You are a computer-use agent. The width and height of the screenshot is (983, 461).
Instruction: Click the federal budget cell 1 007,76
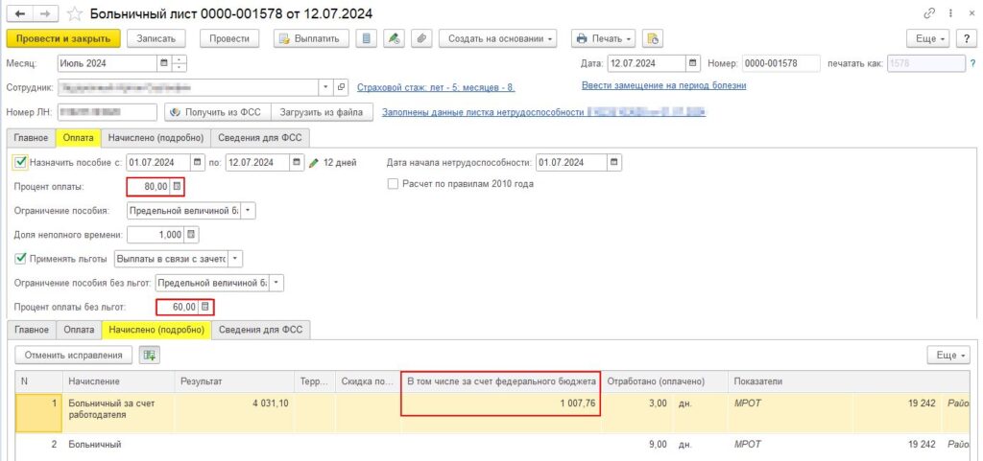[500, 403]
